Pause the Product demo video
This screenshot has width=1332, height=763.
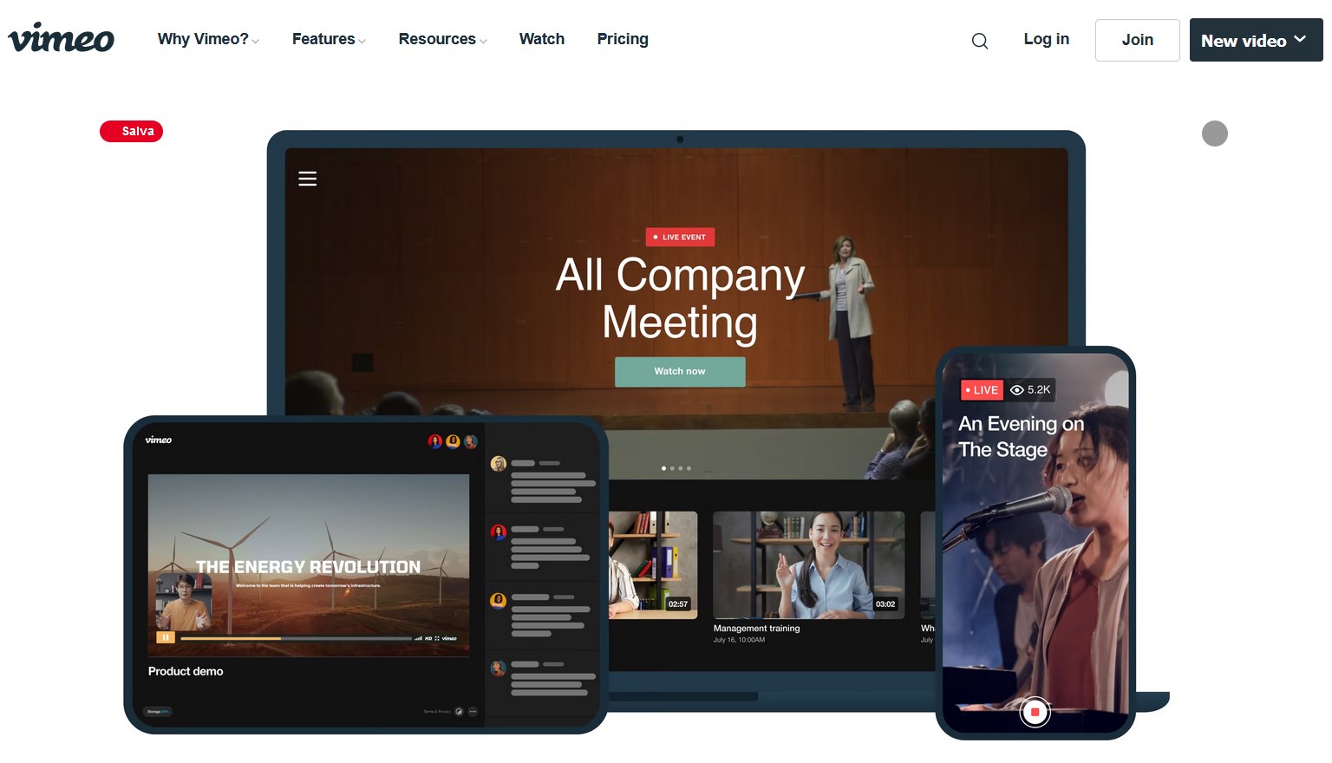click(165, 637)
